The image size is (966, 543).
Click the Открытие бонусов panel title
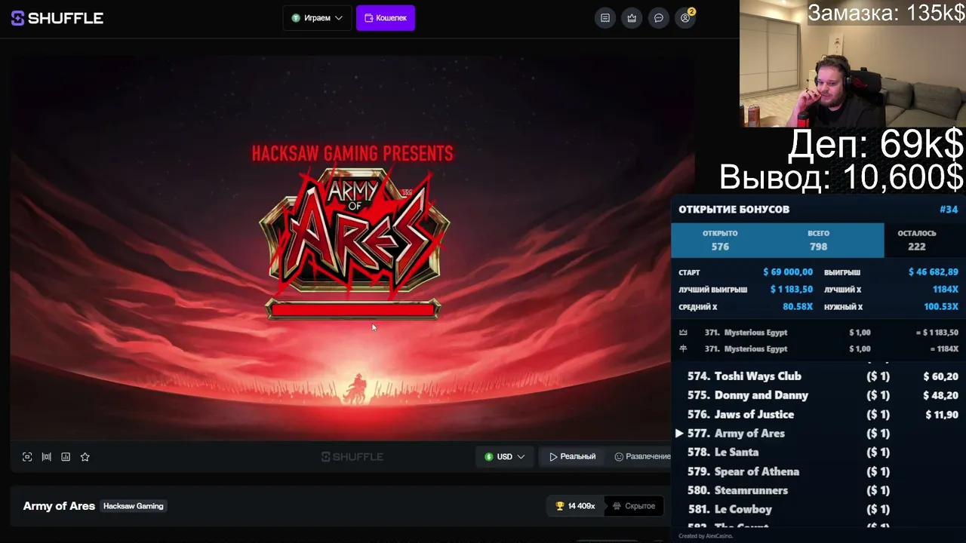(x=734, y=210)
